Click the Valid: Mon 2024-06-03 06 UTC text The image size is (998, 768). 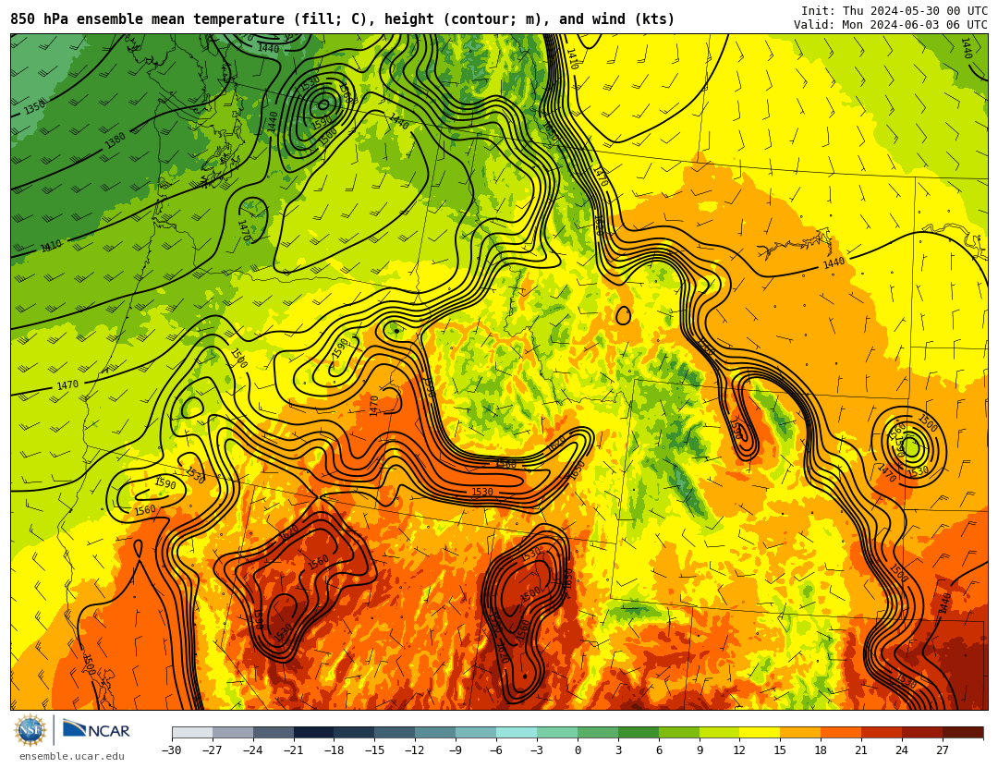click(x=891, y=25)
